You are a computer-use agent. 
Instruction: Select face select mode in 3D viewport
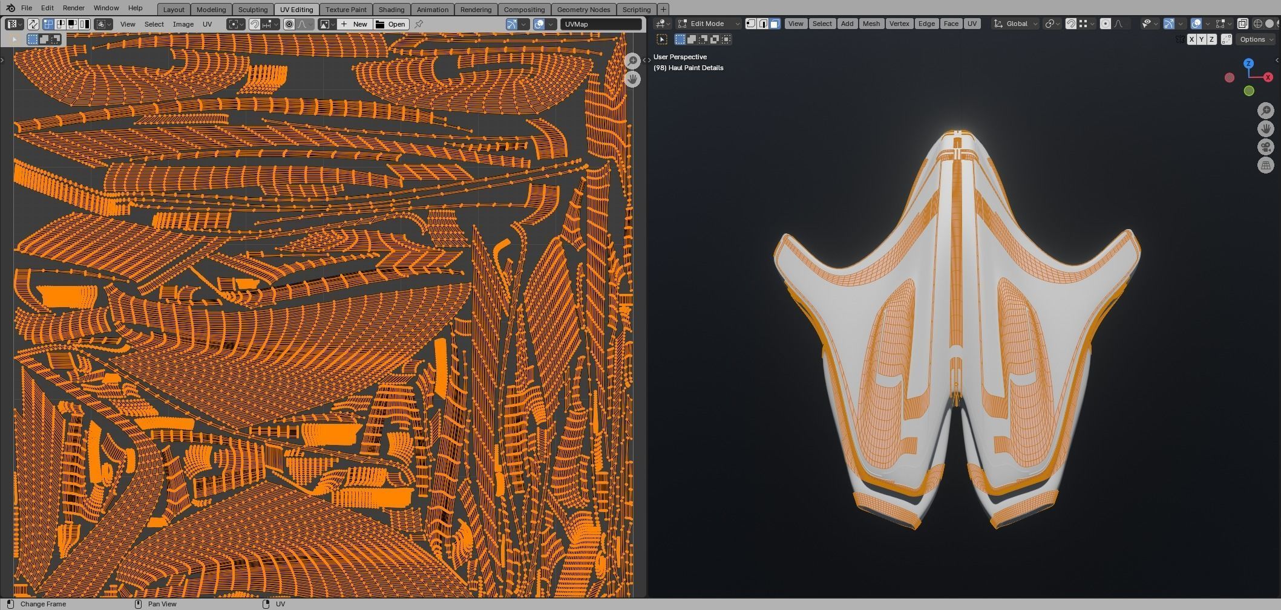click(x=775, y=24)
